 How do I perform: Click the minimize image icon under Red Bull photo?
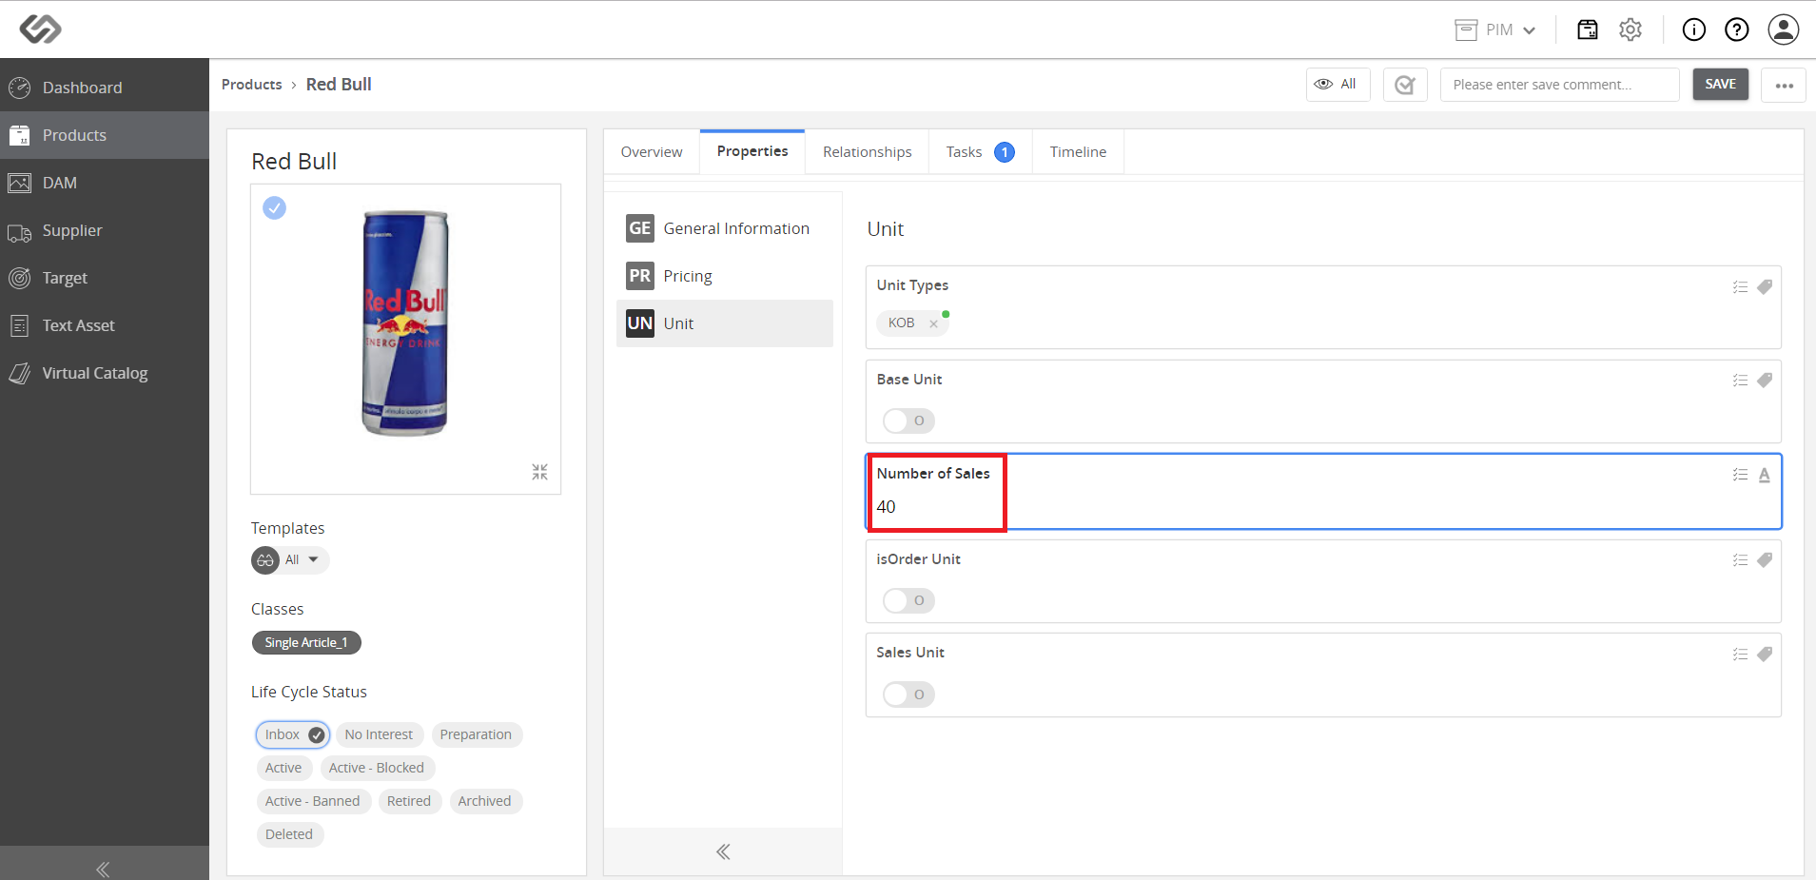point(540,472)
